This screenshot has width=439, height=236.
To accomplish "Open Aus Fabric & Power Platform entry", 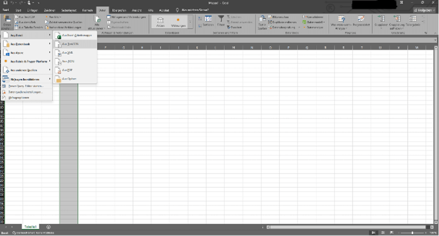I will (x=27, y=61).
